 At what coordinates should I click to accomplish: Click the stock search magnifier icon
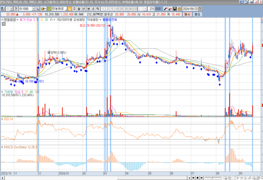tap(38, 9)
